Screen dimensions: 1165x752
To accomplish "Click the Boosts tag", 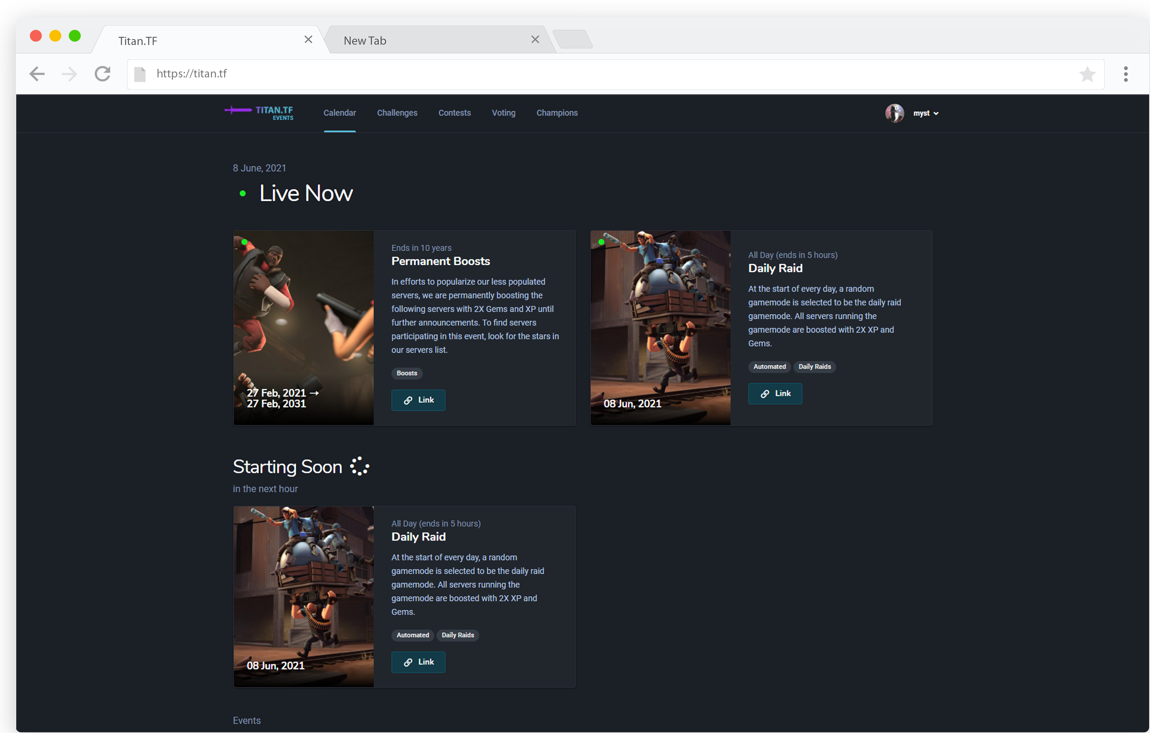I will (407, 373).
